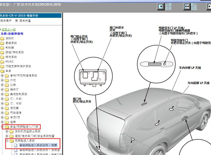Open the 制动器 category label
Viewport: 211px width, 155px height.
pyautogui.click(x=10, y=48)
